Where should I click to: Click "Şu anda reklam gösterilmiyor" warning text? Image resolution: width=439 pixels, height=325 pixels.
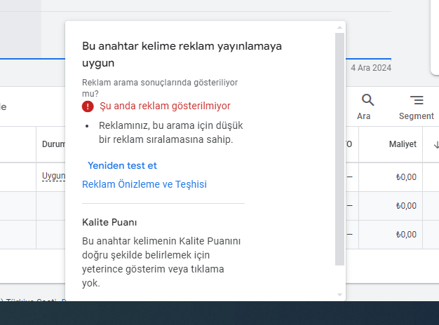[x=165, y=106]
